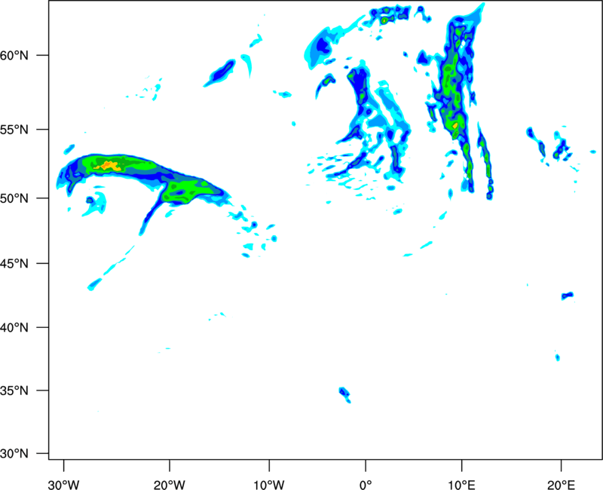Viewport: 603px width, 490px height.
Task: Click the 10°W longitude axis label
Action: [269, 485]
